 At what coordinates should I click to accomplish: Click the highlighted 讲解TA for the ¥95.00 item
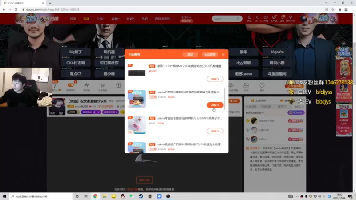click(x=215, y=105)
